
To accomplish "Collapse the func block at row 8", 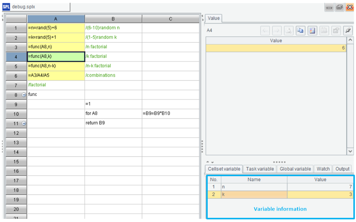I will coord(23,95).
